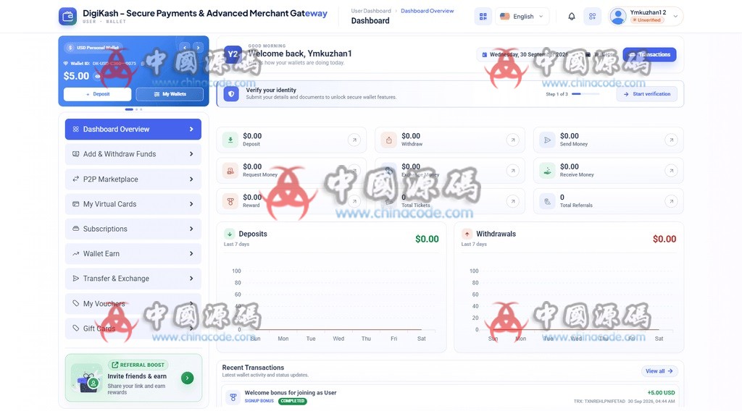Open the English language dropdown

(x=522, y=16)
